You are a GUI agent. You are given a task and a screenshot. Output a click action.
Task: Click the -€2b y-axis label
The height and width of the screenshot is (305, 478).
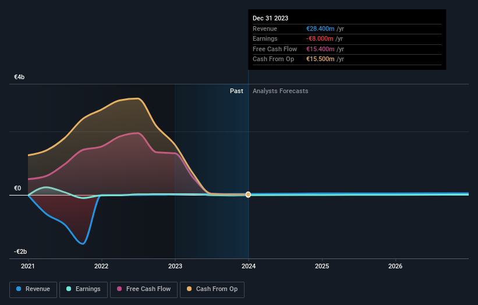tap(20, 251)
